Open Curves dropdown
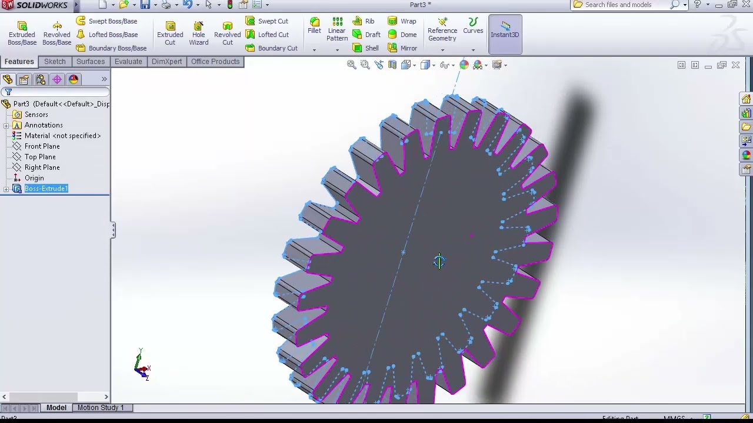 [473, 49]
